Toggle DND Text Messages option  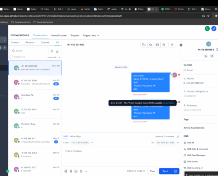[x=195, y=155]
